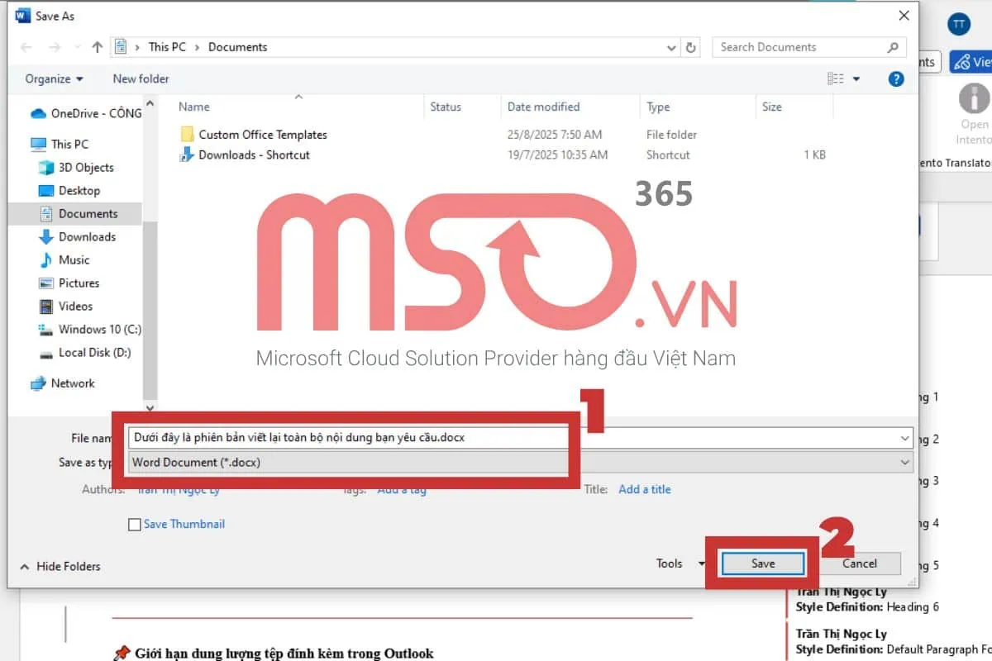Viewport: 992px width, 661px height.
Task: Select the Downloads - Shortcut item
Action: [254, 155]
